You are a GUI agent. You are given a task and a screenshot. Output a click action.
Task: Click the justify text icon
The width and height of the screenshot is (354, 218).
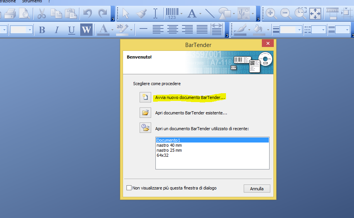[x=202, y=29]
